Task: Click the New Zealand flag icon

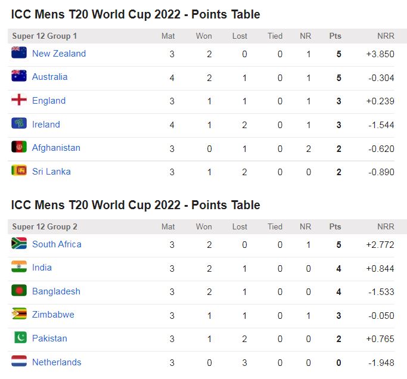Action: coord(19,53)
